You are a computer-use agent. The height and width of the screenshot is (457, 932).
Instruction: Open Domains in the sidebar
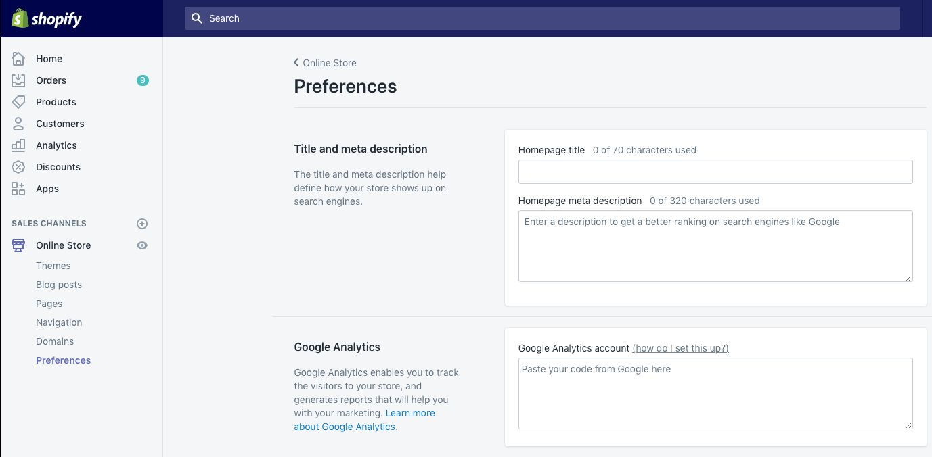55,341
